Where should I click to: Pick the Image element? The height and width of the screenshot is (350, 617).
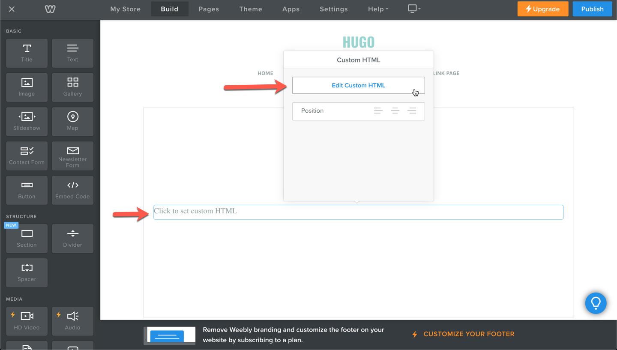click(27, 87)
